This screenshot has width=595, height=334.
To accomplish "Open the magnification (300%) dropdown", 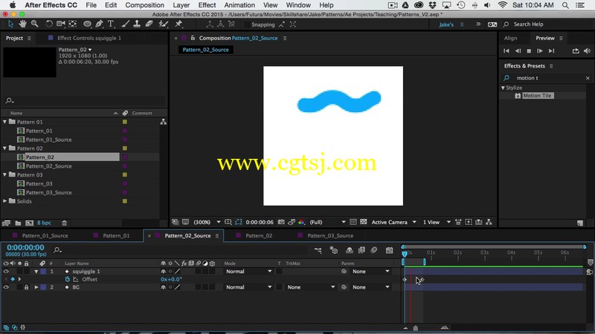I will pos(207,222).
